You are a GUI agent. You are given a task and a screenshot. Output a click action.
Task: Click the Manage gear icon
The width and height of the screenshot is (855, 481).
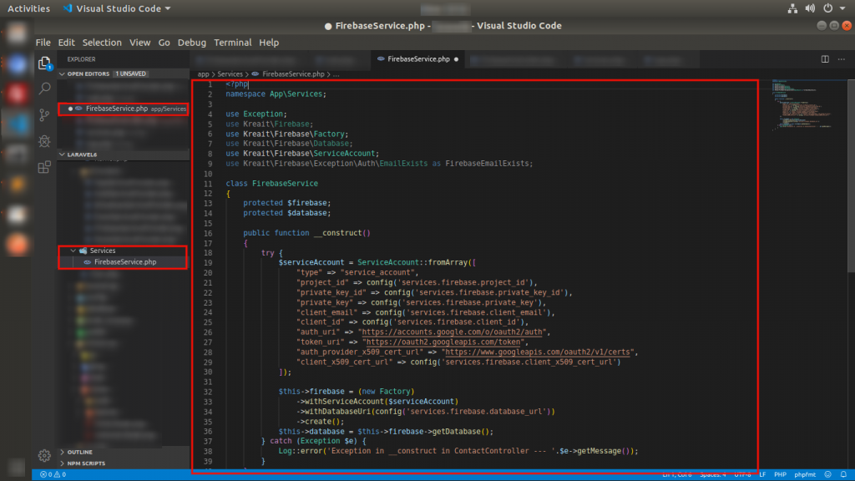coord(45,455)
